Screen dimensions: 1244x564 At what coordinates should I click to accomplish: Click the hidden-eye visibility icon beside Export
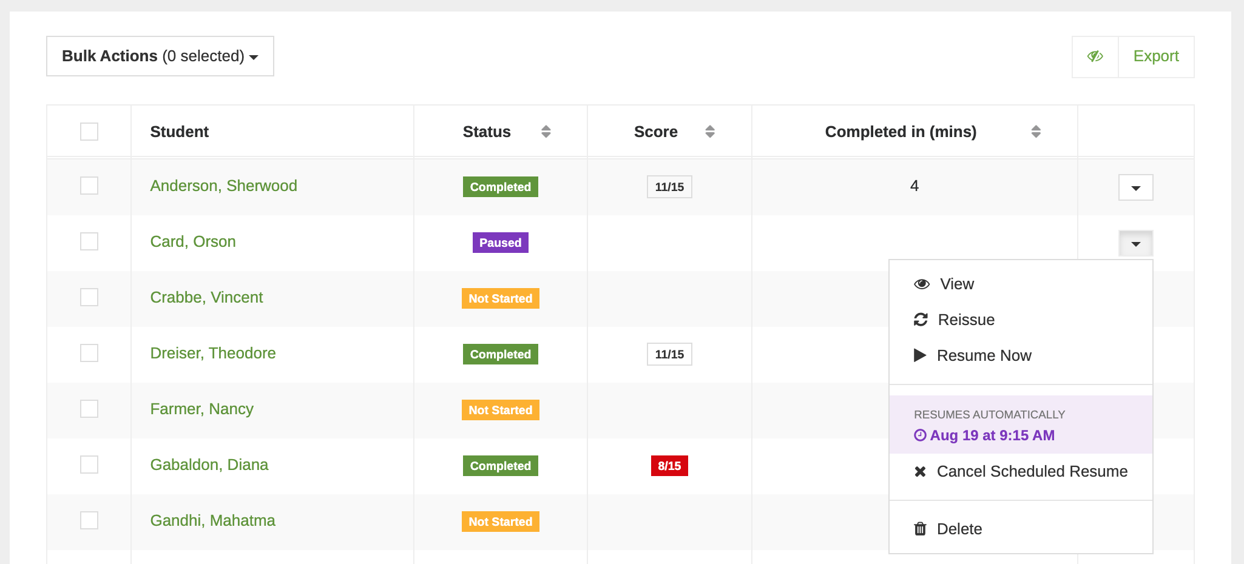coord(1095,56)
